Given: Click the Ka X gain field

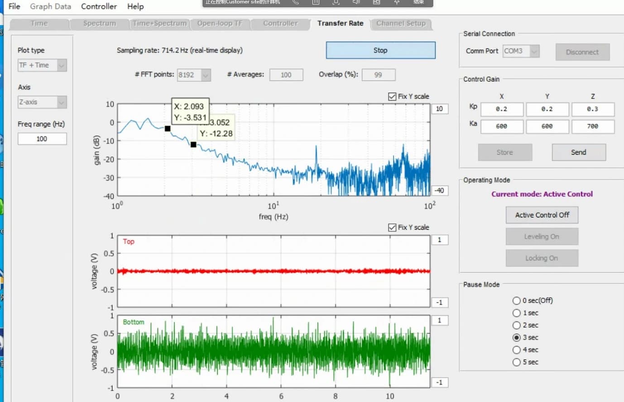Looking at the screenshot, I should pos(502,126).
